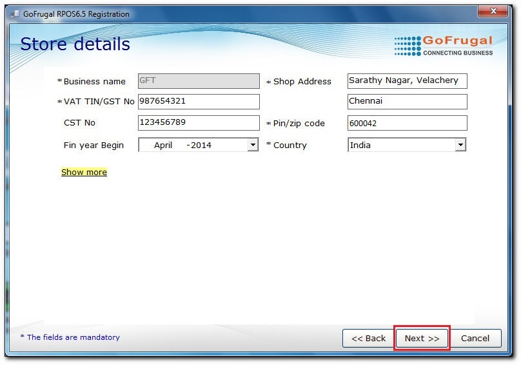Click the Business name field containing GFT
Screen dimensions: 521x365
pos(199,81)
